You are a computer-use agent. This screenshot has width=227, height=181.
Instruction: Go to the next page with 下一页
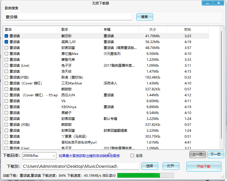215,155
